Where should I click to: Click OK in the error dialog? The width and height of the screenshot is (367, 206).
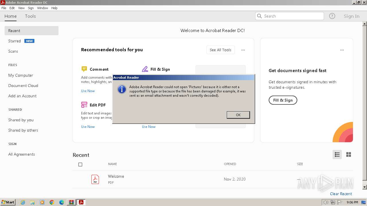coord(238,115)
